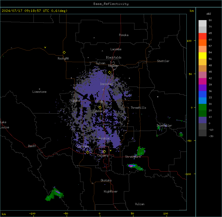This screenshot has height=217, width=222.
Task: Click the dBZ legend heading
Action: 209,14
